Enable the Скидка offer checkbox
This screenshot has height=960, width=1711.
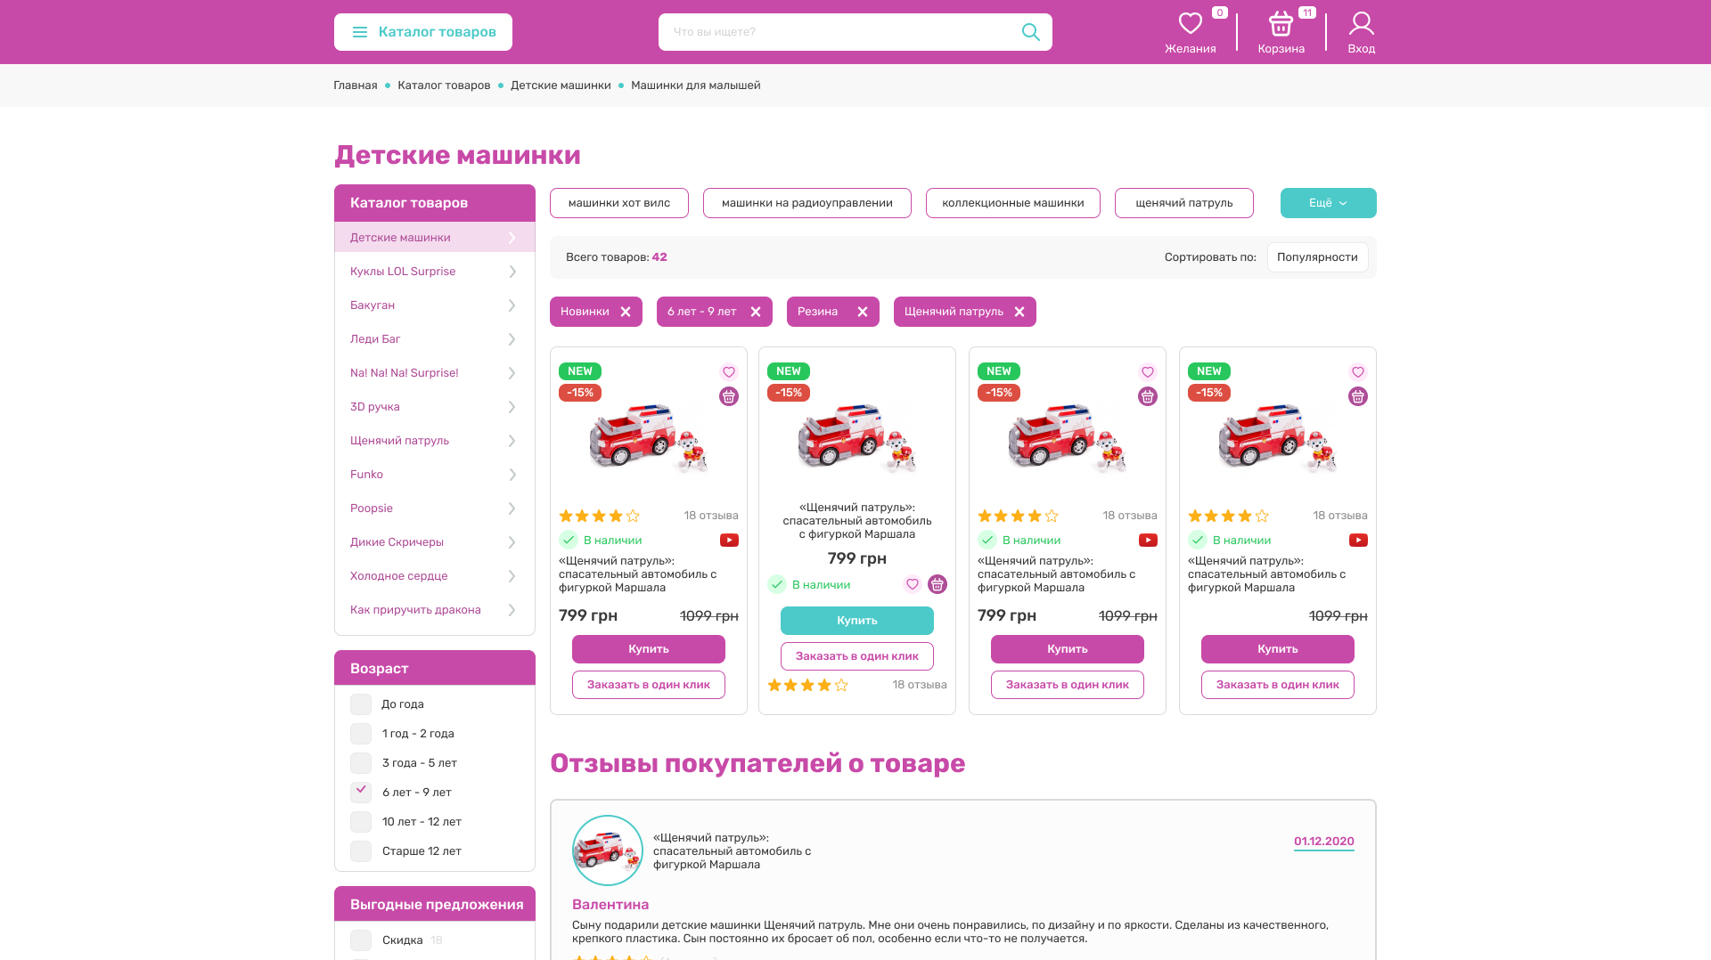tap(361, 940)
